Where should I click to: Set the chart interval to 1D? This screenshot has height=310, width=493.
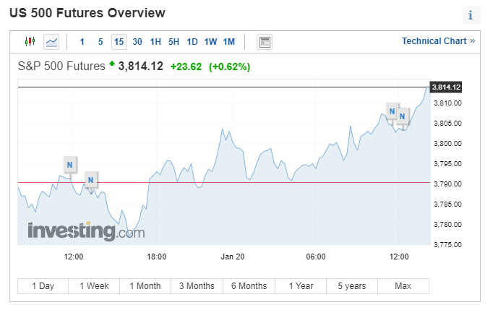(x=192, y=42)
